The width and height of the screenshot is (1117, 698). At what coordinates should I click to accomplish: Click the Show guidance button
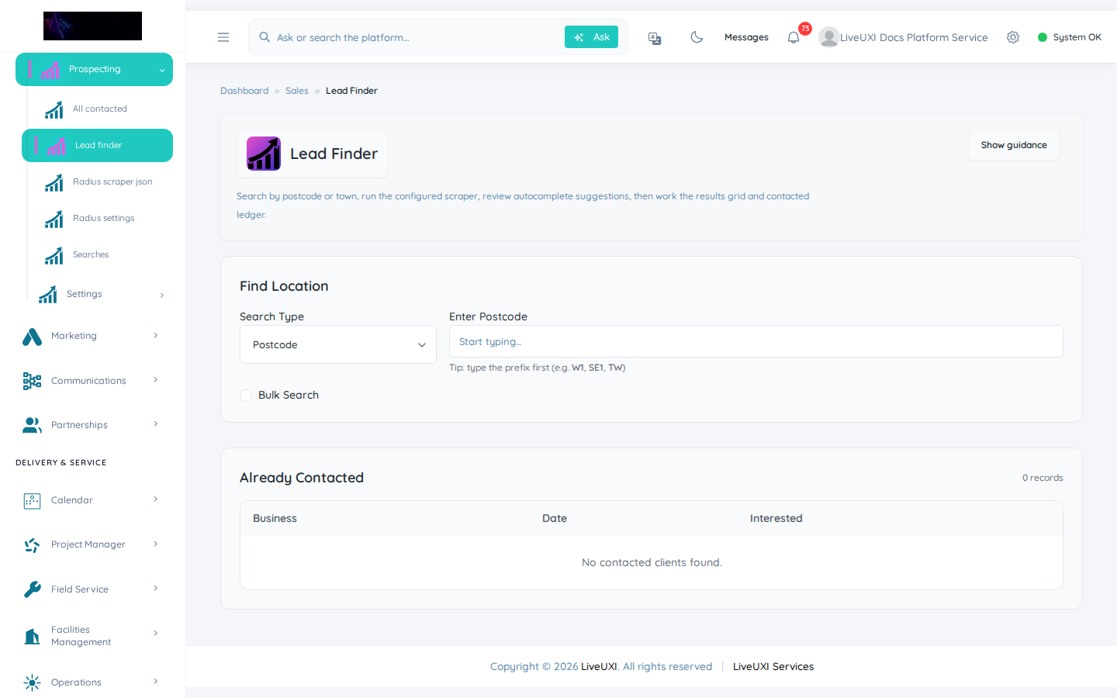[x=1014, y=145]
